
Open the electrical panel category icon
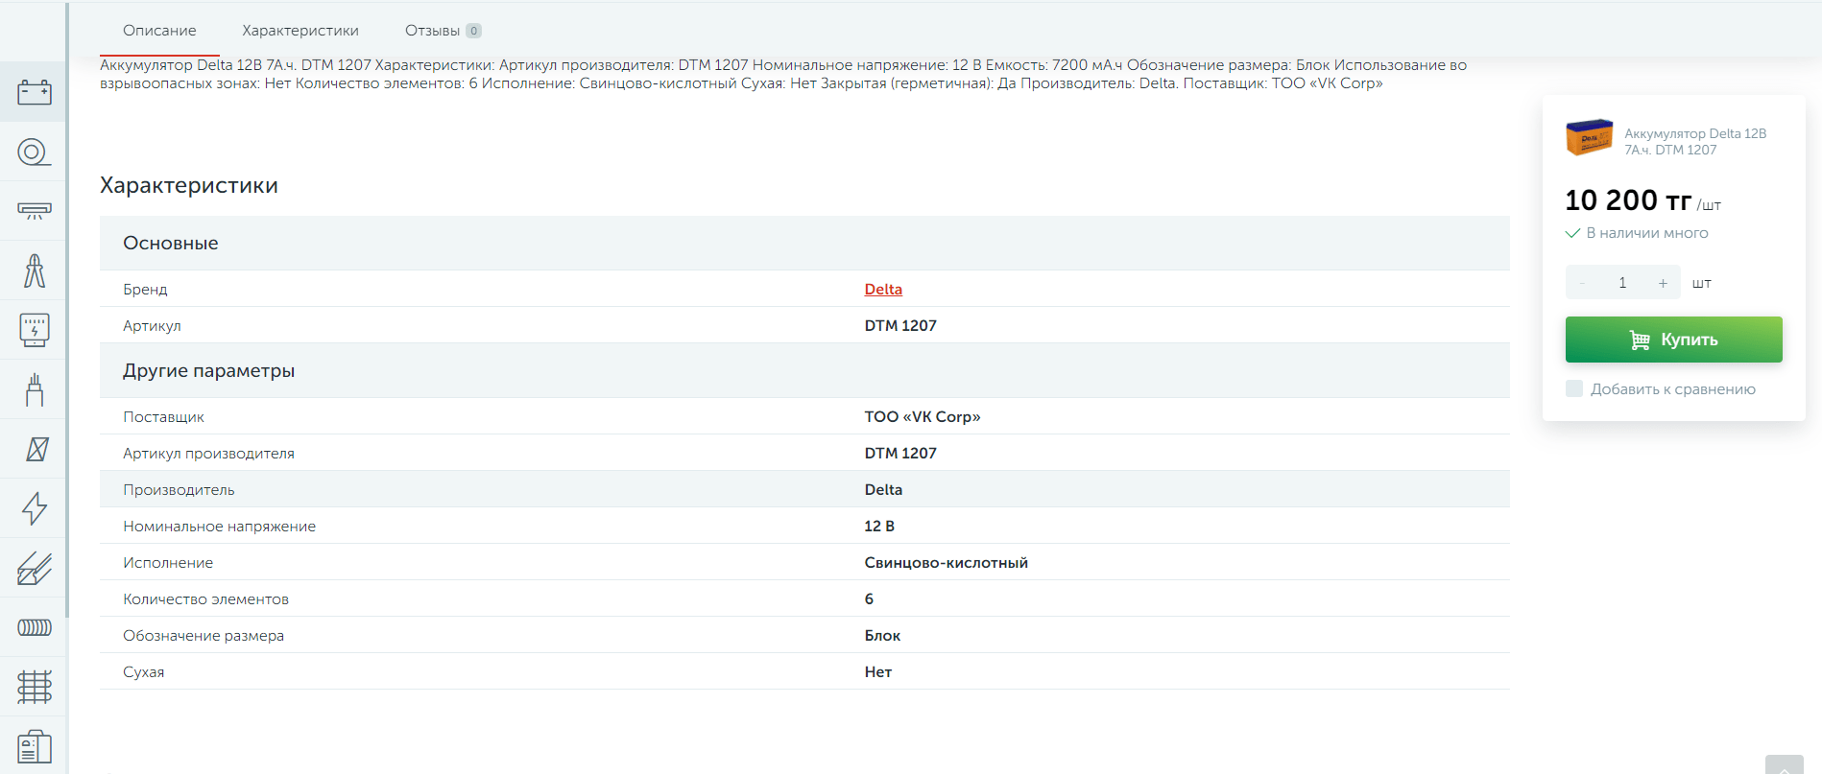click(35, 330)
